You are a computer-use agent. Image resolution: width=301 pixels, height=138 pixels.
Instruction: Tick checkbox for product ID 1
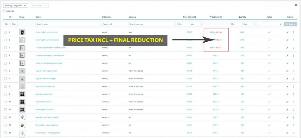click(5, 32)
